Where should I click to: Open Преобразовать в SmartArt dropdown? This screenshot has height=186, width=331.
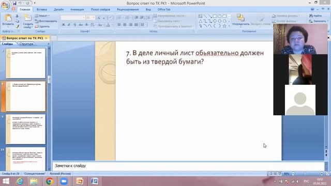click(173, 26)
